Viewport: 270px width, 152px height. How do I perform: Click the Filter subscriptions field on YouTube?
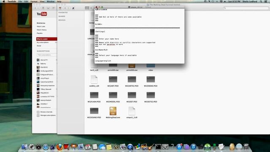coord(47,55)
